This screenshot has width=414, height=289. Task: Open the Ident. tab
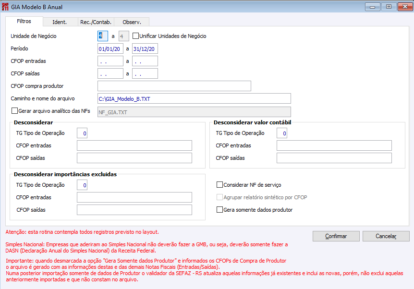[x=60, y=22]
